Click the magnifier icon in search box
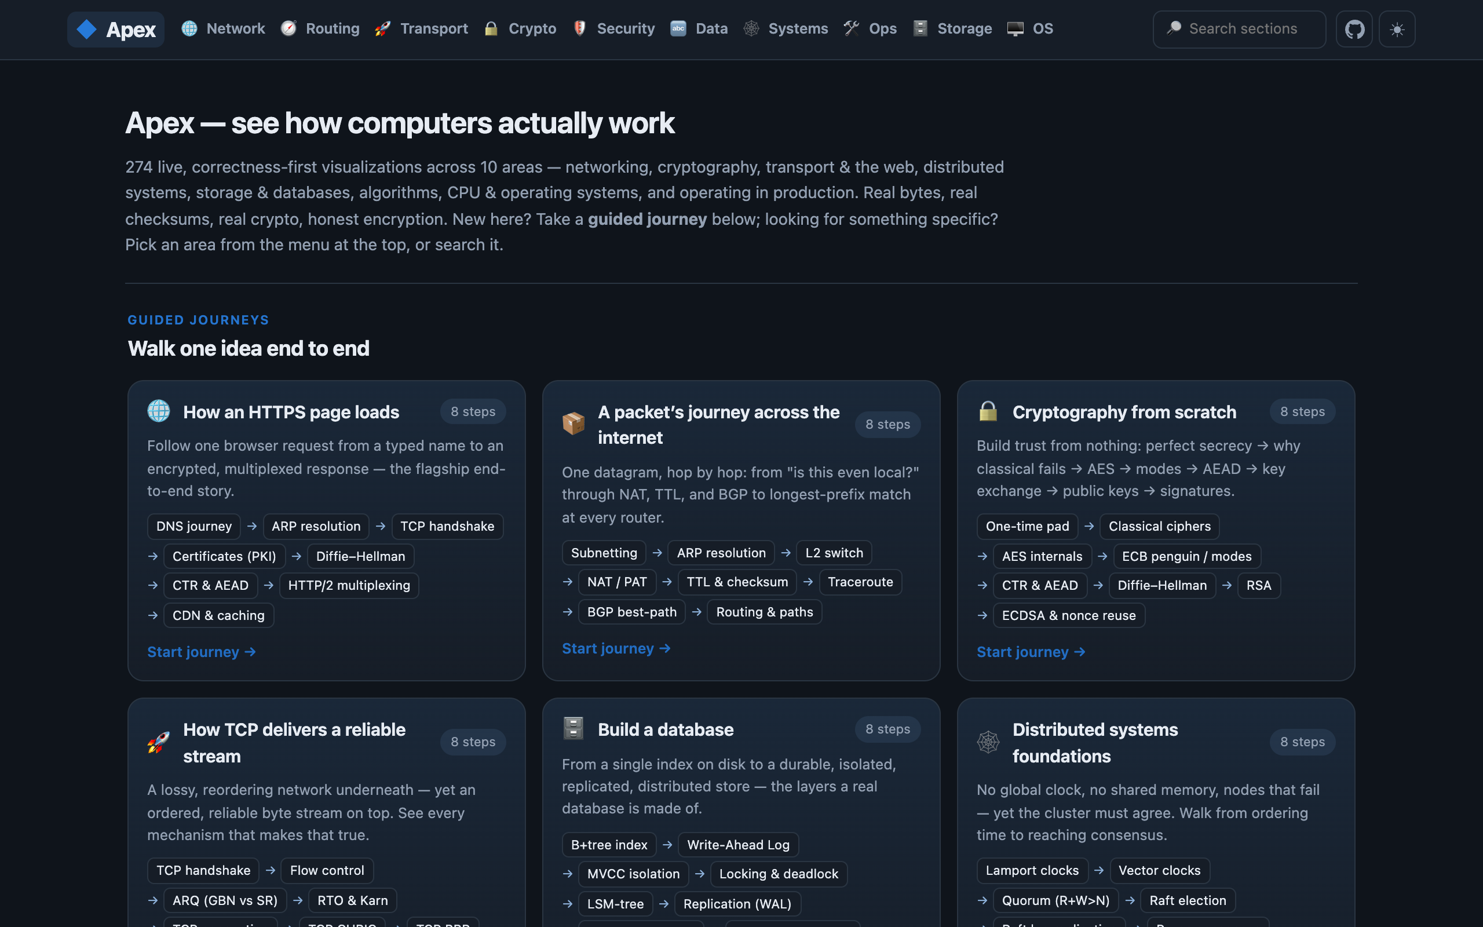 (x=1174, y=28)
